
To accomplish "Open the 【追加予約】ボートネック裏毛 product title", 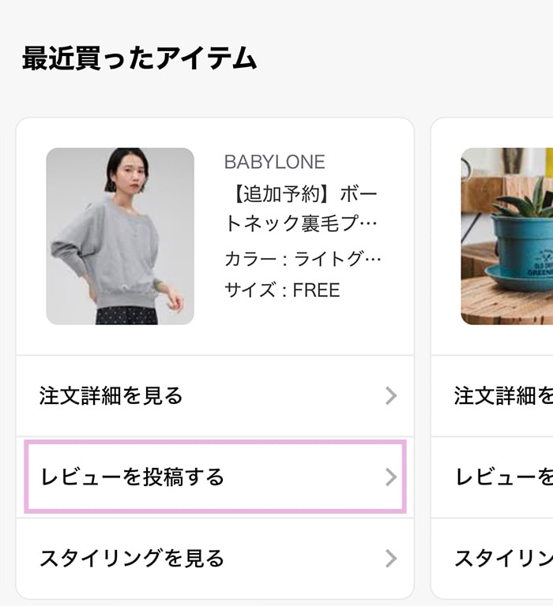I will 302,208.
